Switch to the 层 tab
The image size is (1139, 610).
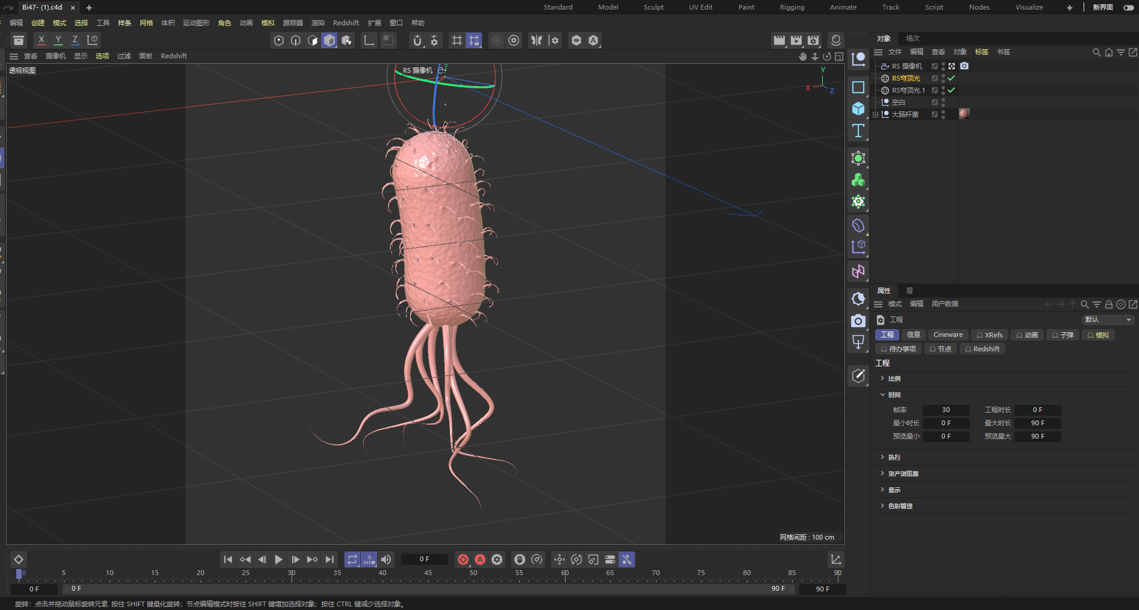tap(910, 291)
